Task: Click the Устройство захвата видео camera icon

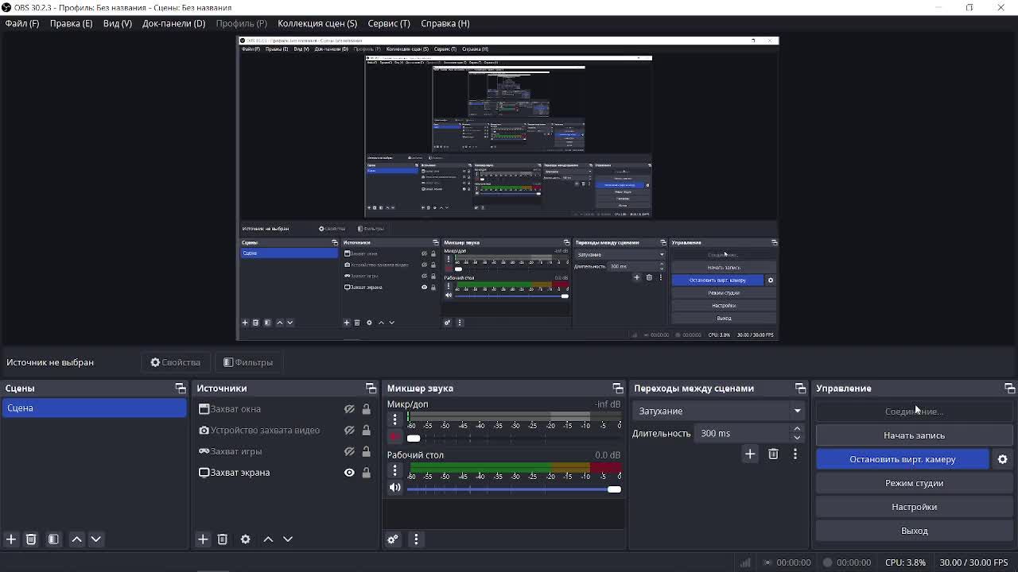Action: tap(204, 430)
